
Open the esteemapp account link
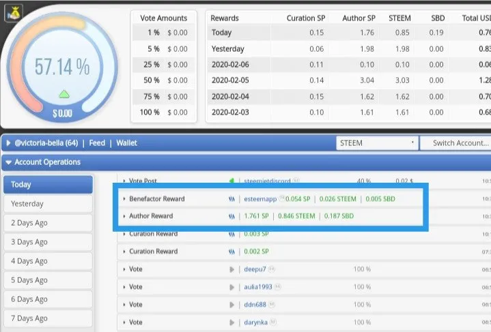coord(261,199)
